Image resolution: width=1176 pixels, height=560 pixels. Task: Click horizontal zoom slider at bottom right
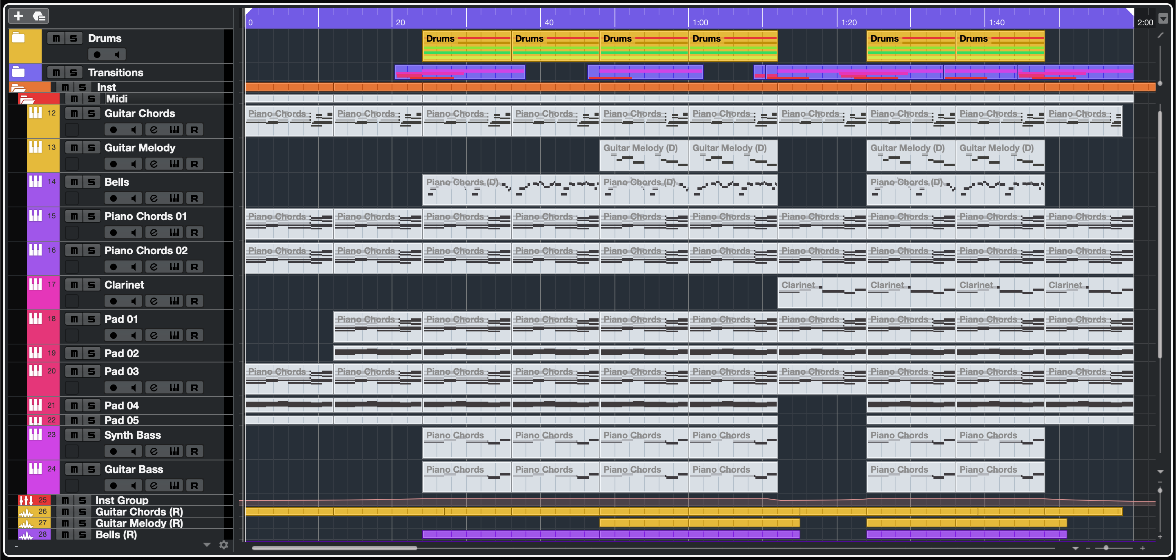pos(1106,548)
